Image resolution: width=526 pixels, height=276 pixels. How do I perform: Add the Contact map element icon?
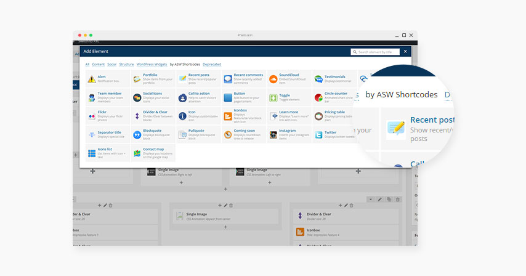click(137, 153)
